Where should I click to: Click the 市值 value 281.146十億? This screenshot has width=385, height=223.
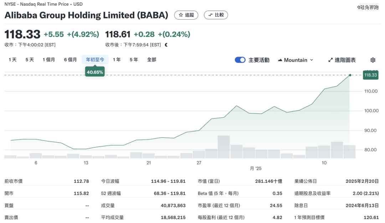(x=269, y=181)
